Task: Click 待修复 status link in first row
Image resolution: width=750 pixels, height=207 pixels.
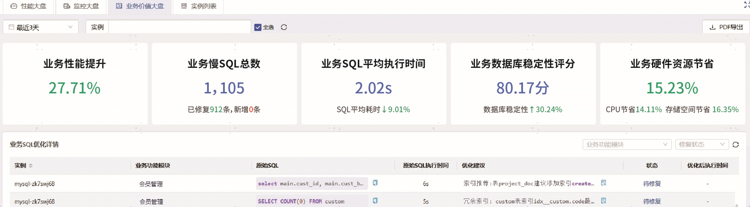Action: (x=652, y=184)
